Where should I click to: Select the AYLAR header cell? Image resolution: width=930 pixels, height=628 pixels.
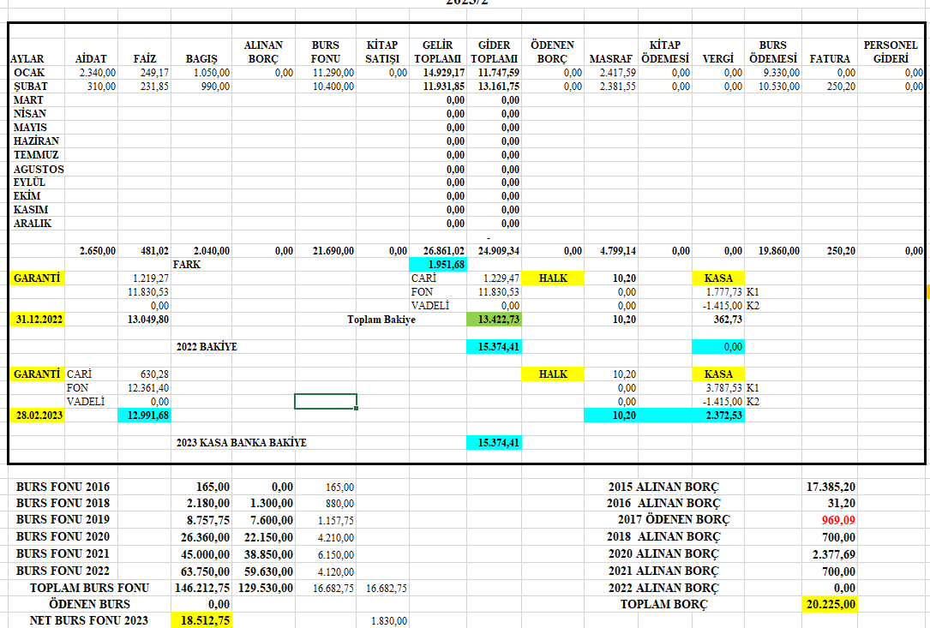[27, 59]
